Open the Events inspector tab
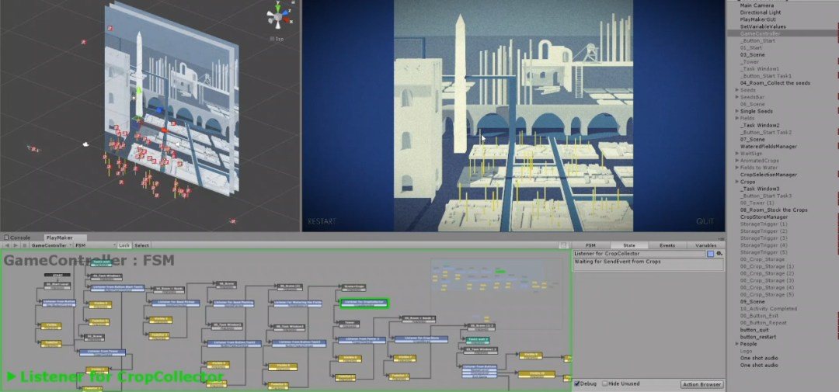 (667, 245)
